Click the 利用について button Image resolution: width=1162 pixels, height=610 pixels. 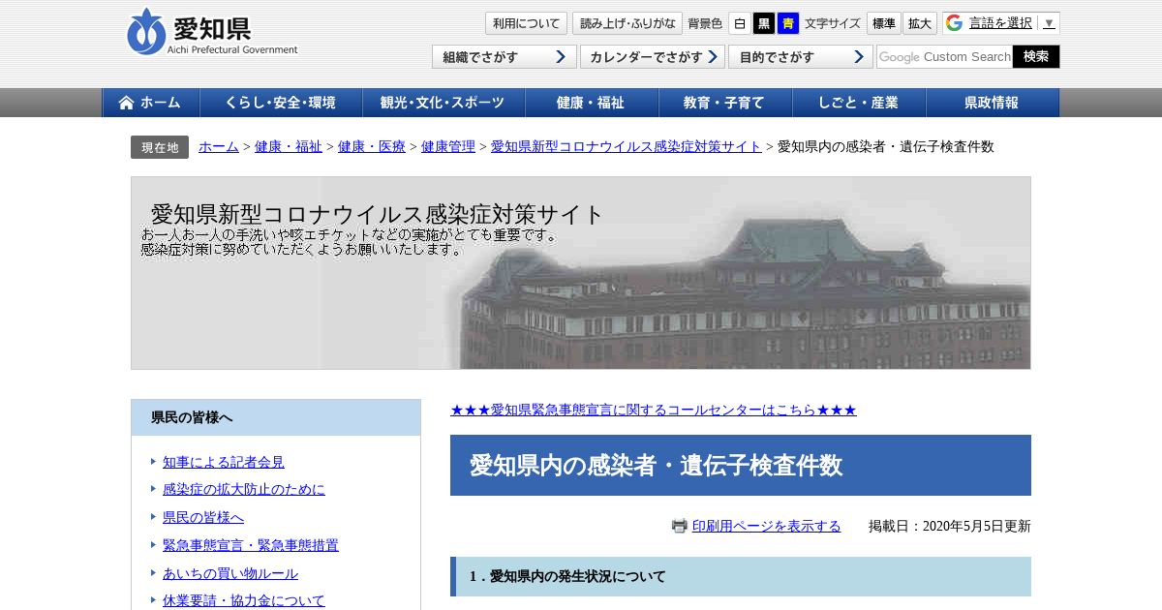tap(526, 23)
